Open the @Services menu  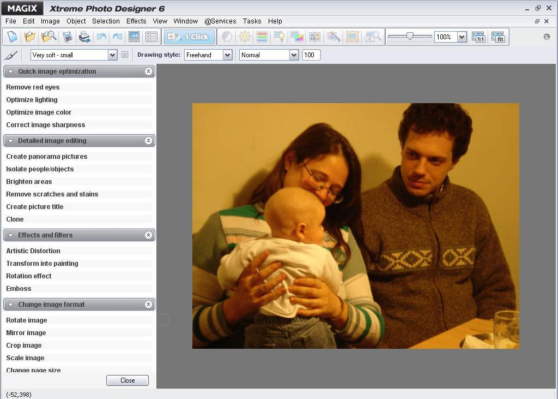tap(220, 21)
